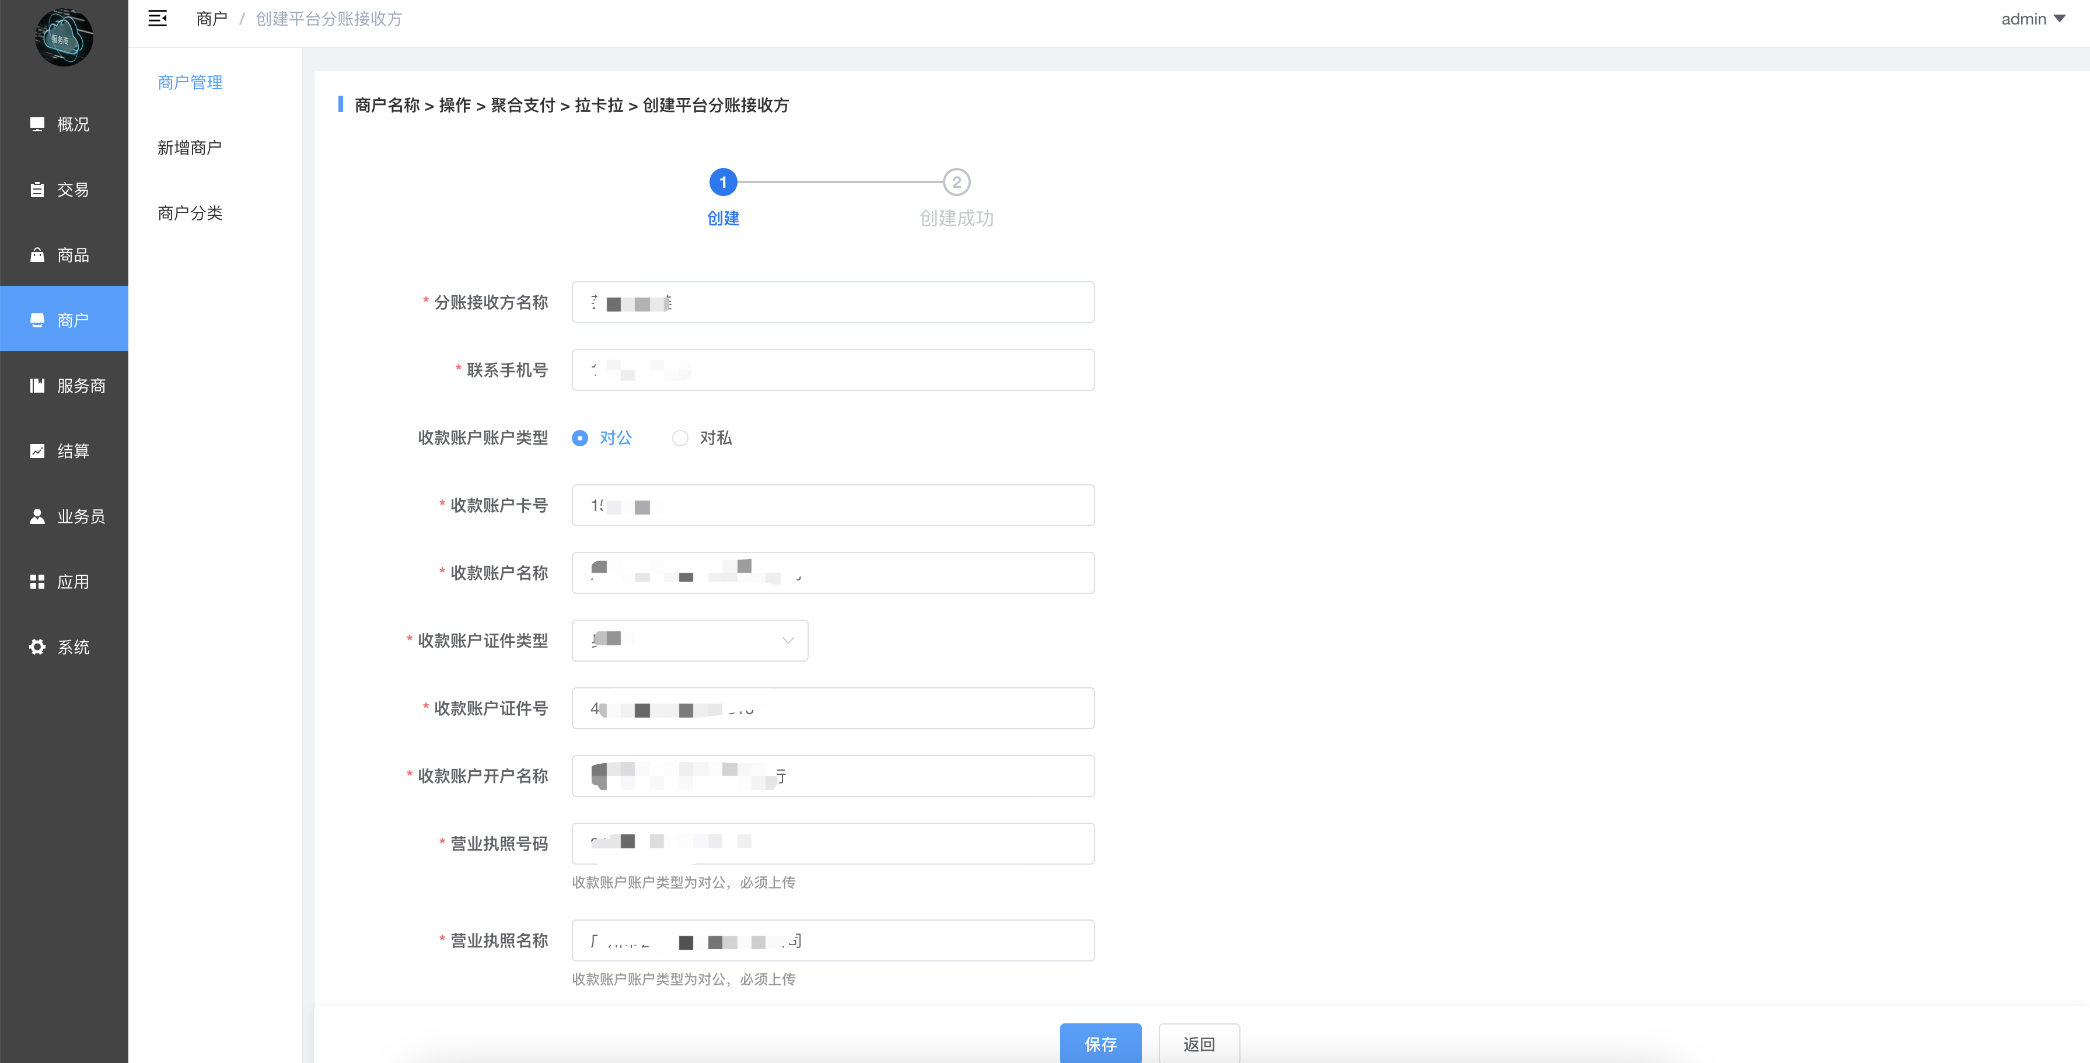Open the 交易 clipboard icon in sidebar
Viewport: 2090px width, 1063px height.
coord(37,190)
